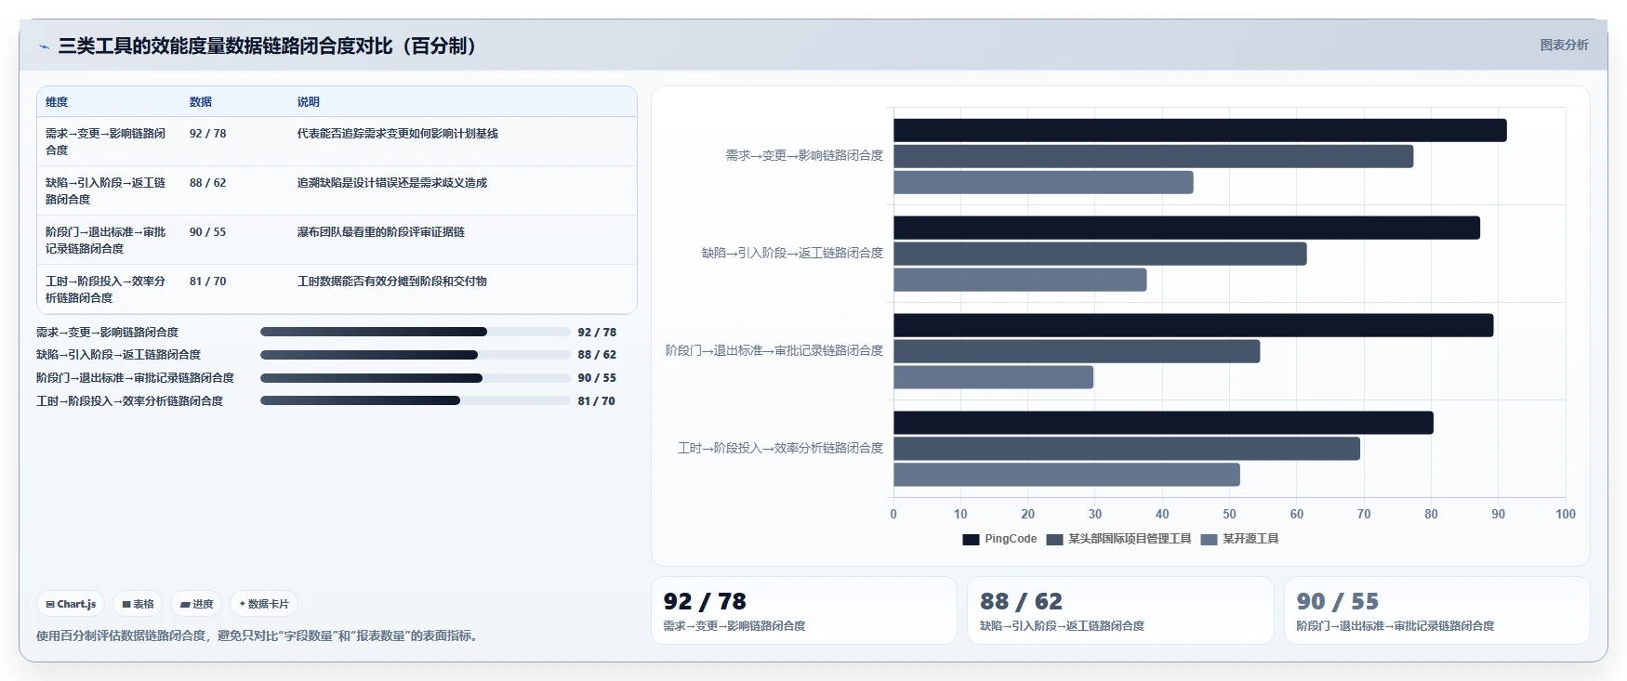Click description 追溯缺陷是设计错误还是需求歧义造成
The height and width of the screenshot is (681, 1627).
click(x=392, y=182)
